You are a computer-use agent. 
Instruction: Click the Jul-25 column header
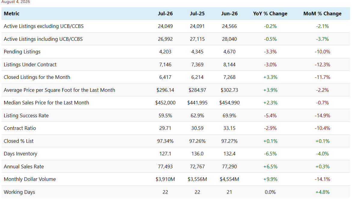(197, 13)
